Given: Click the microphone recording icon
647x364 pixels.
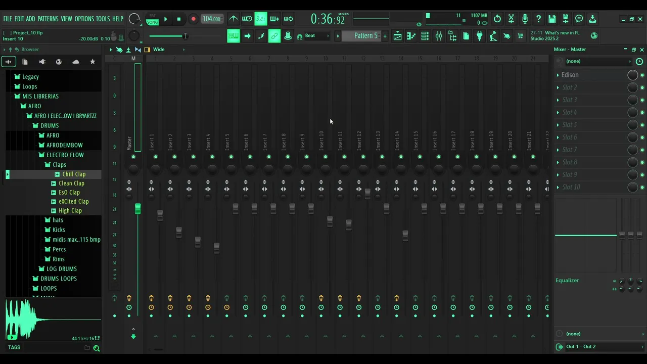Looking at the screenshot, I should pos(525,19).
